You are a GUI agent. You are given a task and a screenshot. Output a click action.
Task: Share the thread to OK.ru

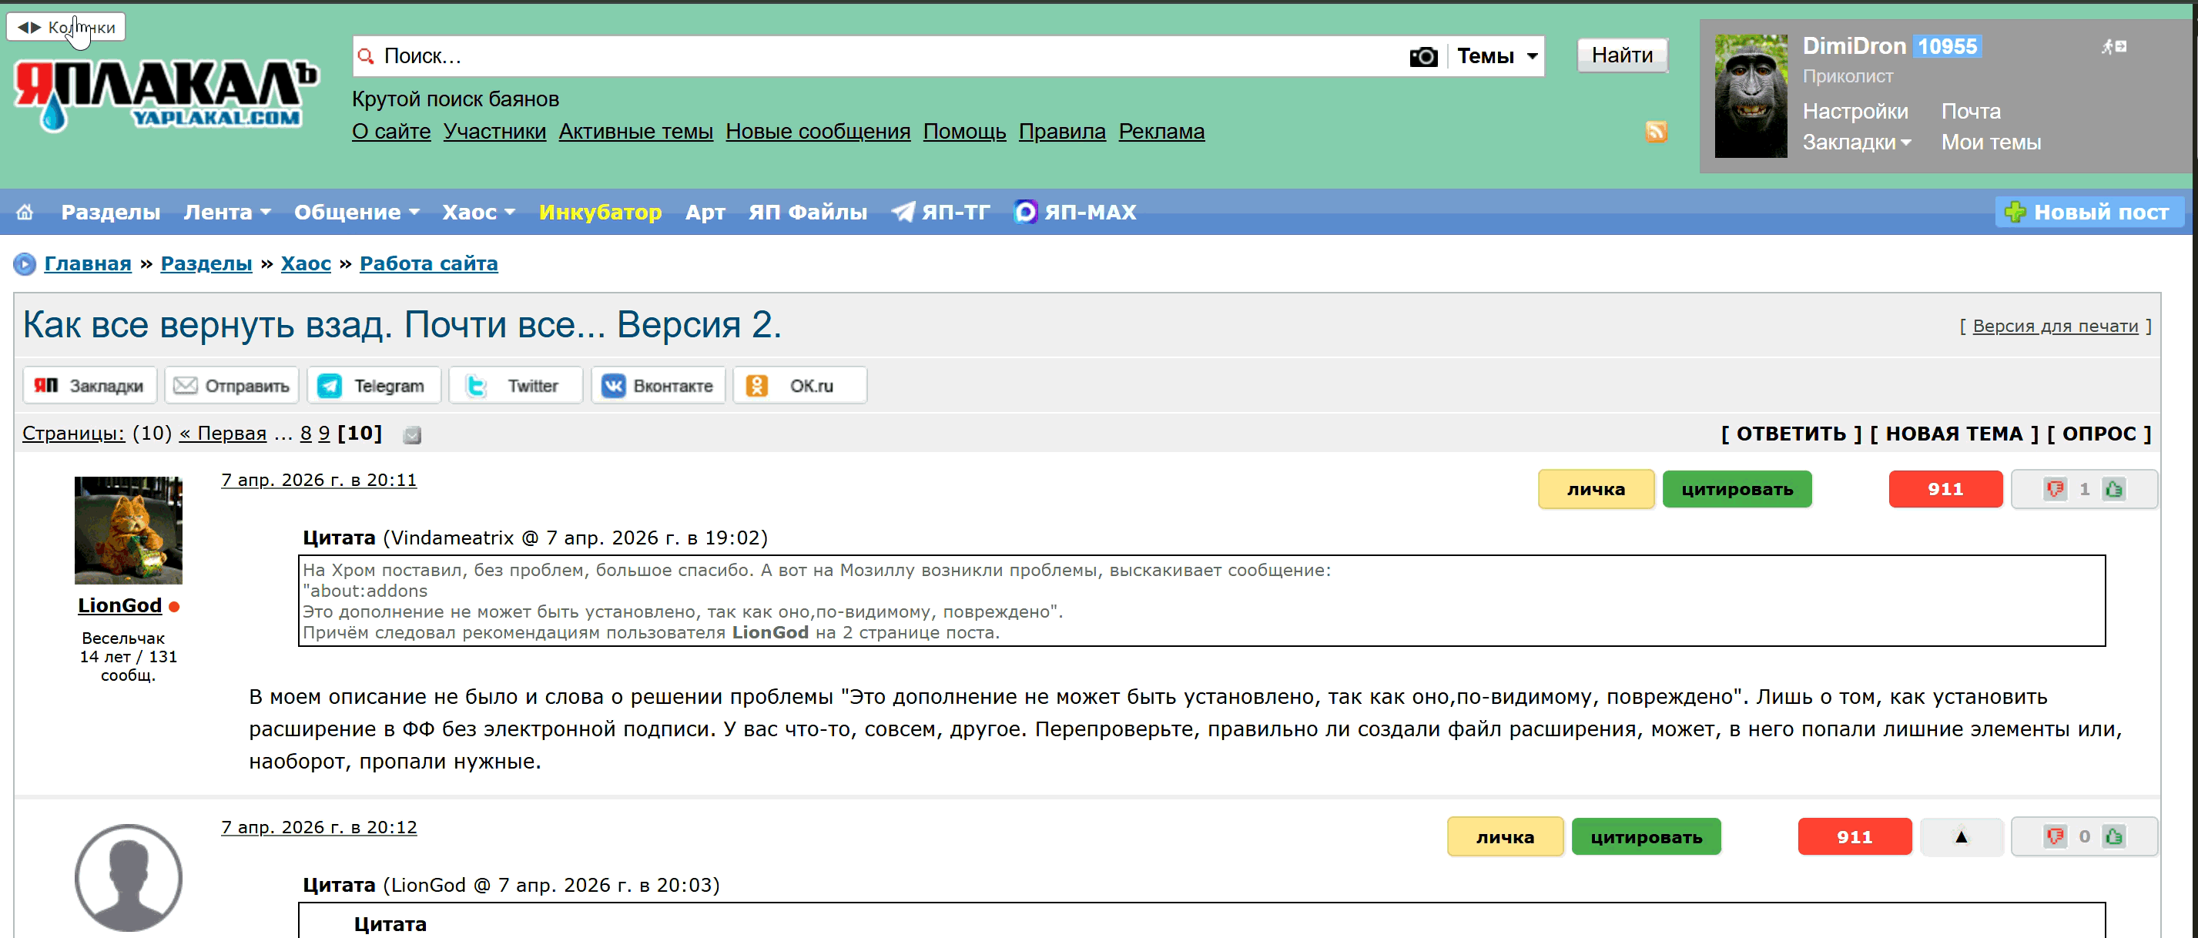799,386
